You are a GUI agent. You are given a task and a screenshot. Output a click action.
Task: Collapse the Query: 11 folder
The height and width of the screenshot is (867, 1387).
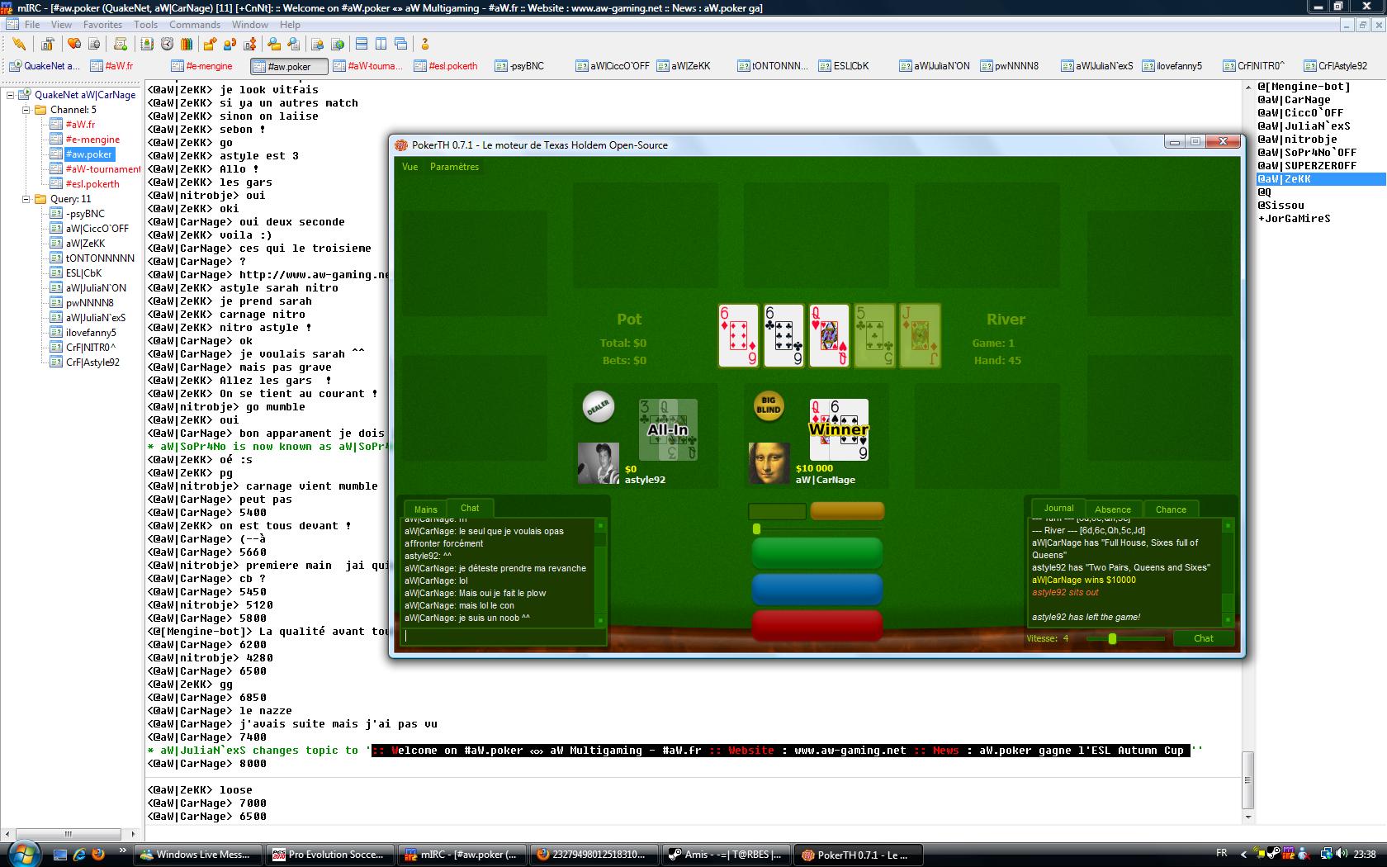(x=26, y=199)
